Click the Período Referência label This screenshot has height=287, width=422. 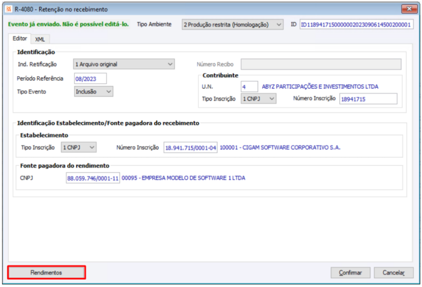click(40, 78)
